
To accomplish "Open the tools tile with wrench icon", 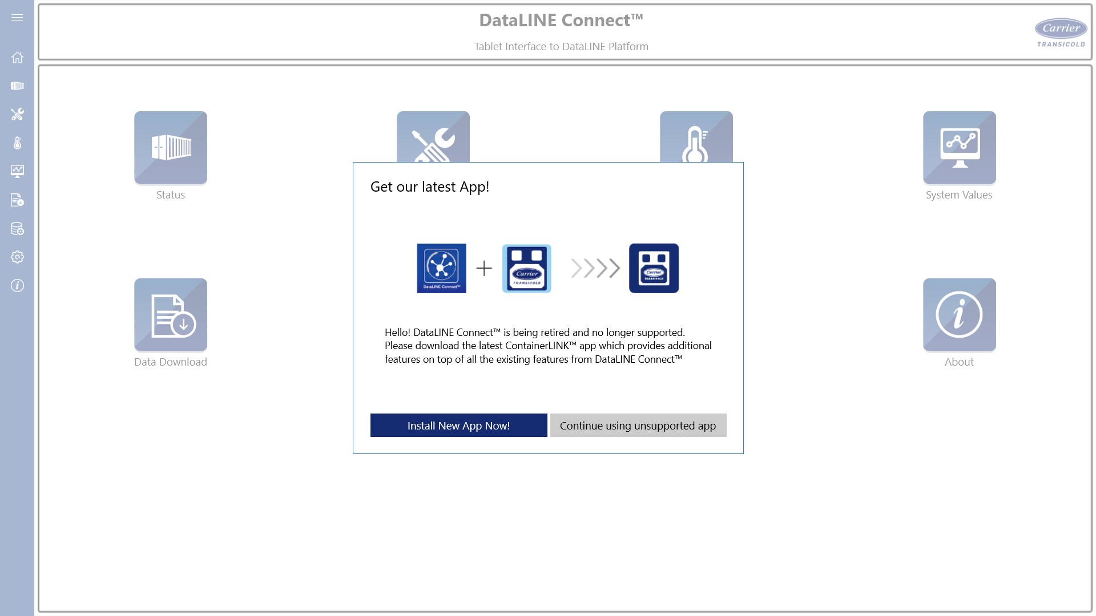I will 433,137.
